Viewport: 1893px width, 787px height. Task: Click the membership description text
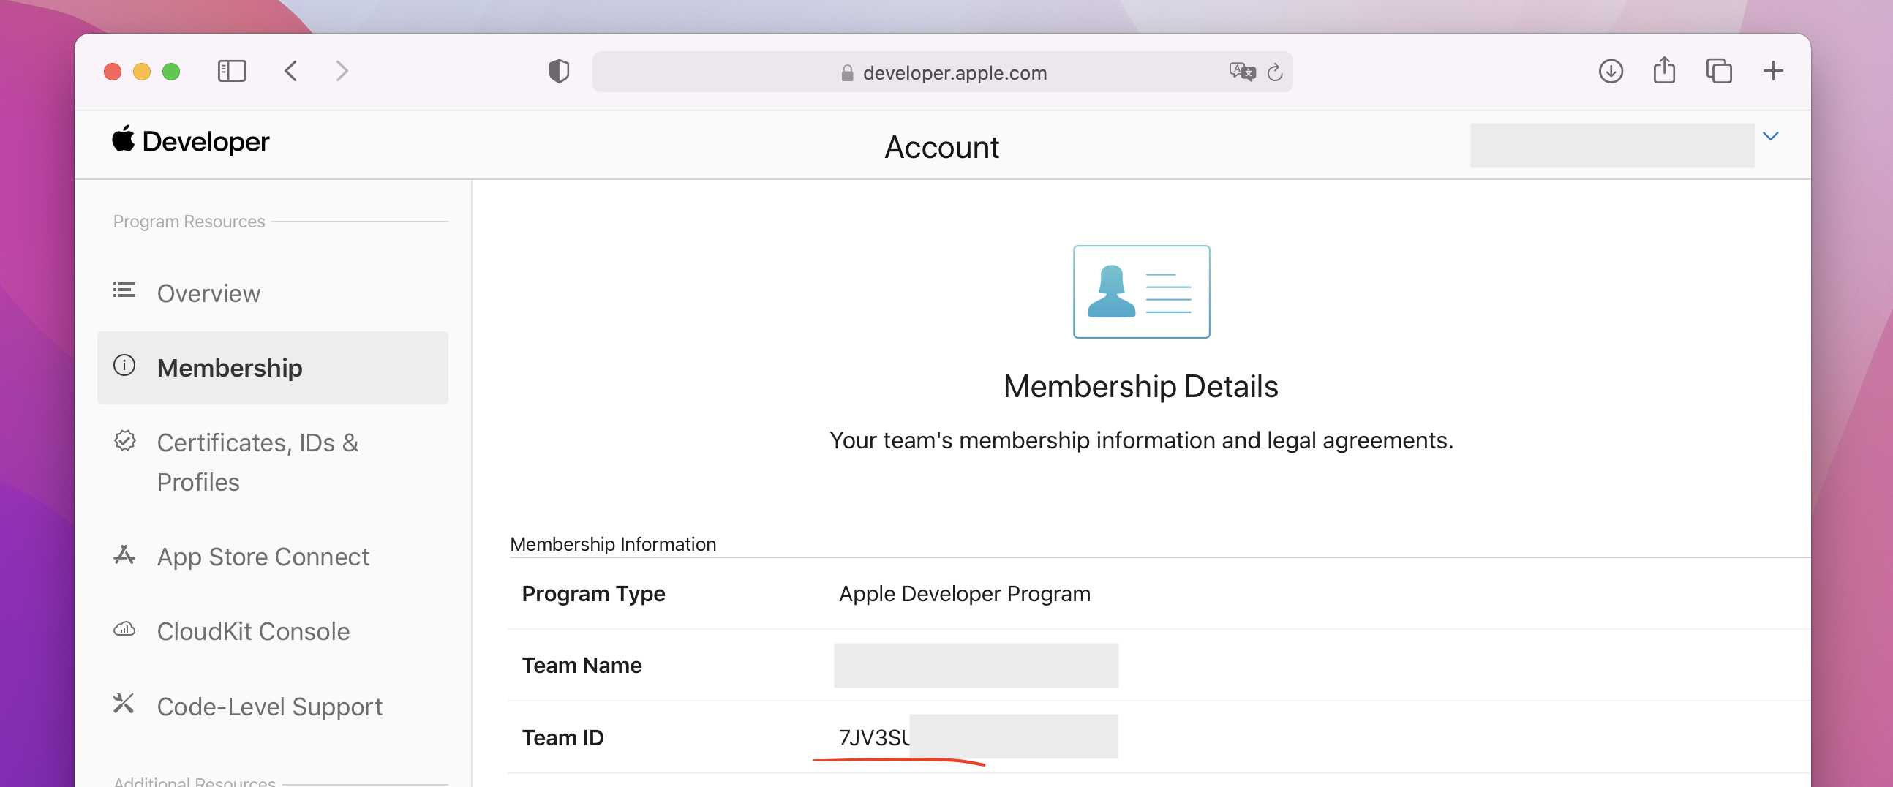tap(1141, 440)
